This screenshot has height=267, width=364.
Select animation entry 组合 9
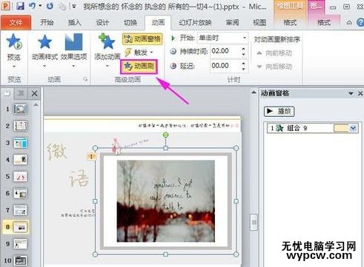[312, 128]
